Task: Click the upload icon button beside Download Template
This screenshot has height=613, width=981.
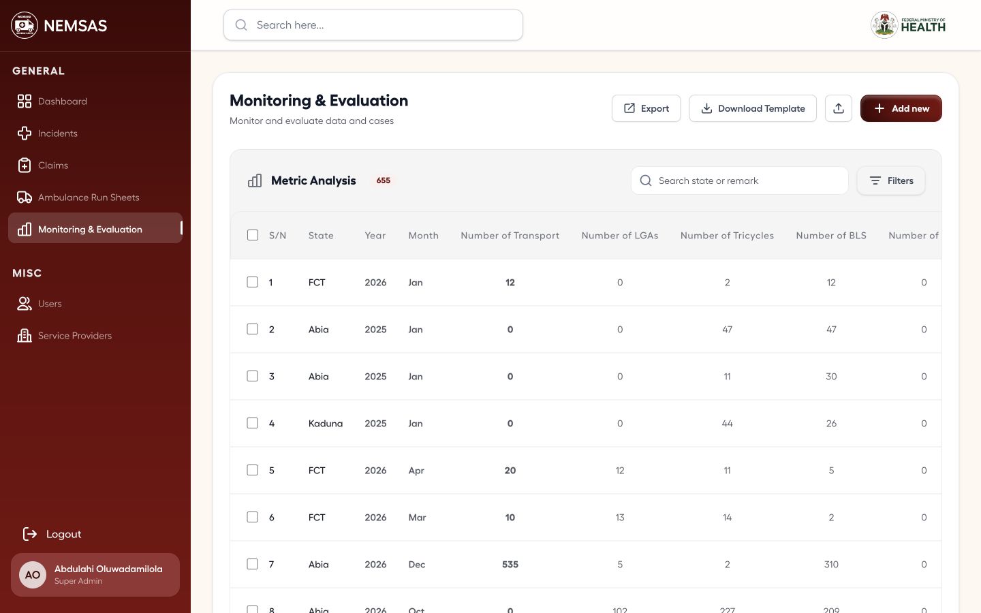Action: pos(839,108)
